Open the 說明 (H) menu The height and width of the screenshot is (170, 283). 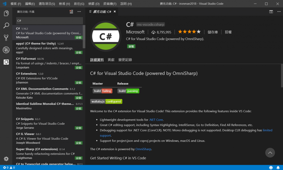pos(126,4)
